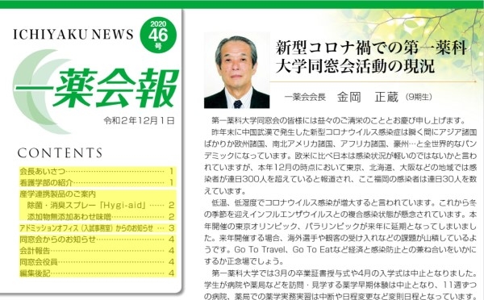The image size is (484, 300).
Task: Open contents entry 看護学部の紹介
Action: 98,182
